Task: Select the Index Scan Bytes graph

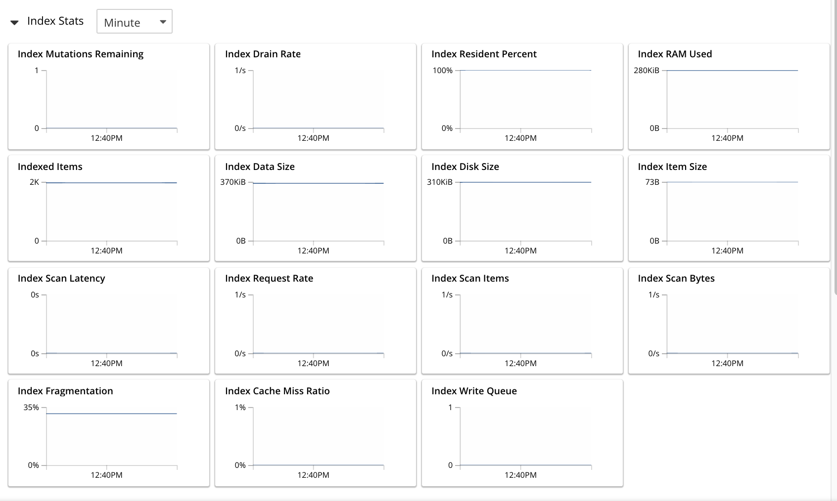Action: pos(729,321)
